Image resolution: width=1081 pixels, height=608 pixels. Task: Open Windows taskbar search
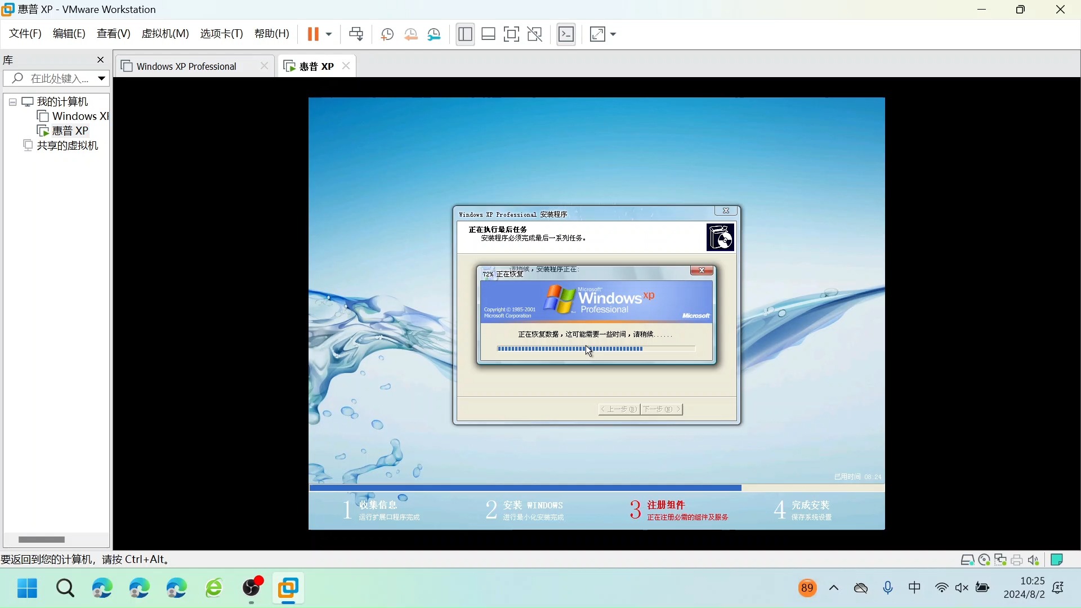65,588
